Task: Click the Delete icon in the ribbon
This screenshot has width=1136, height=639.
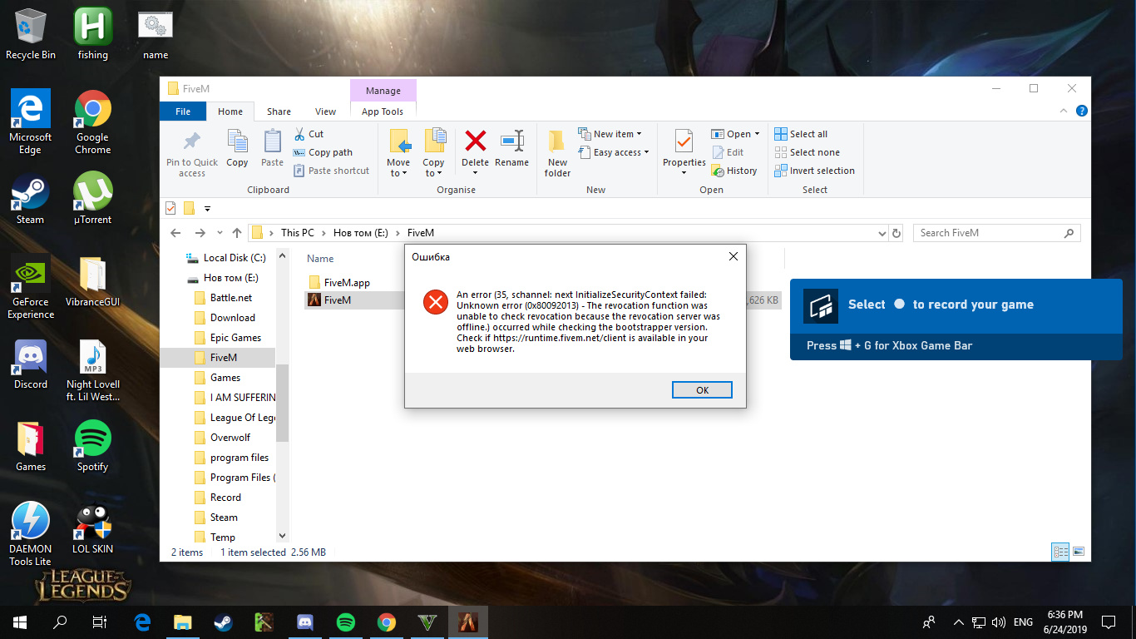Action: click(x=475, y=141)
